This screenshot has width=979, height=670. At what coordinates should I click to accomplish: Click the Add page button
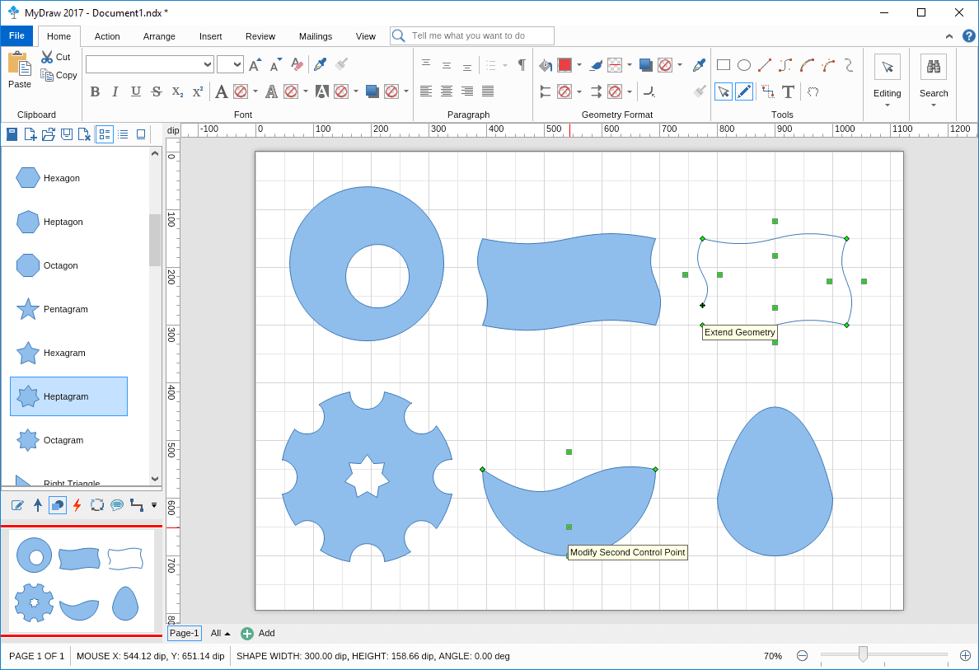pos(247,633)
